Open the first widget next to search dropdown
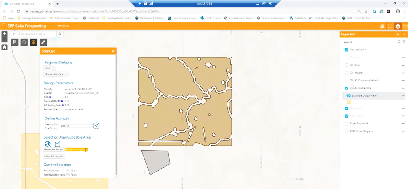 15,42
